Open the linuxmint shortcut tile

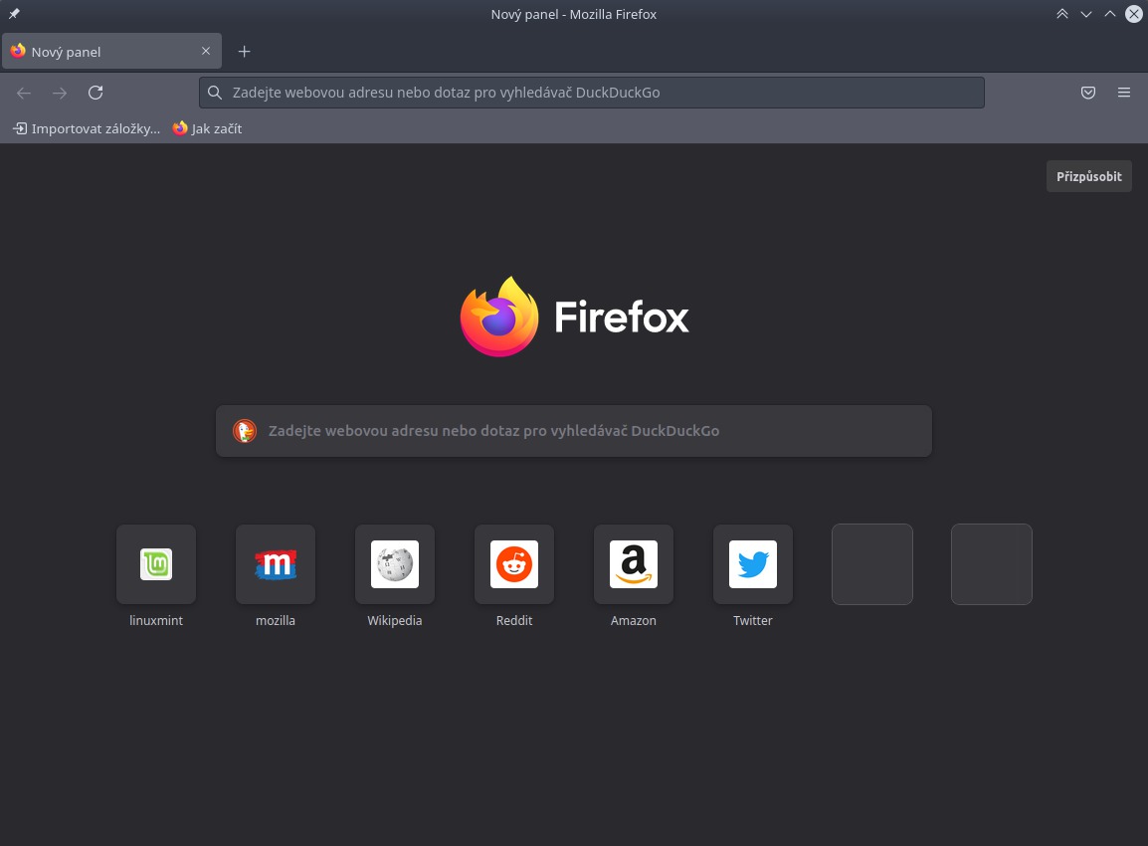pos(156,564)
